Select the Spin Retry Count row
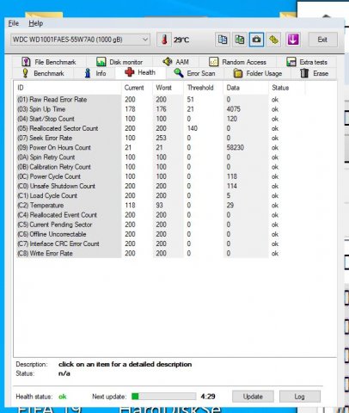 click(x=161, y=157)
